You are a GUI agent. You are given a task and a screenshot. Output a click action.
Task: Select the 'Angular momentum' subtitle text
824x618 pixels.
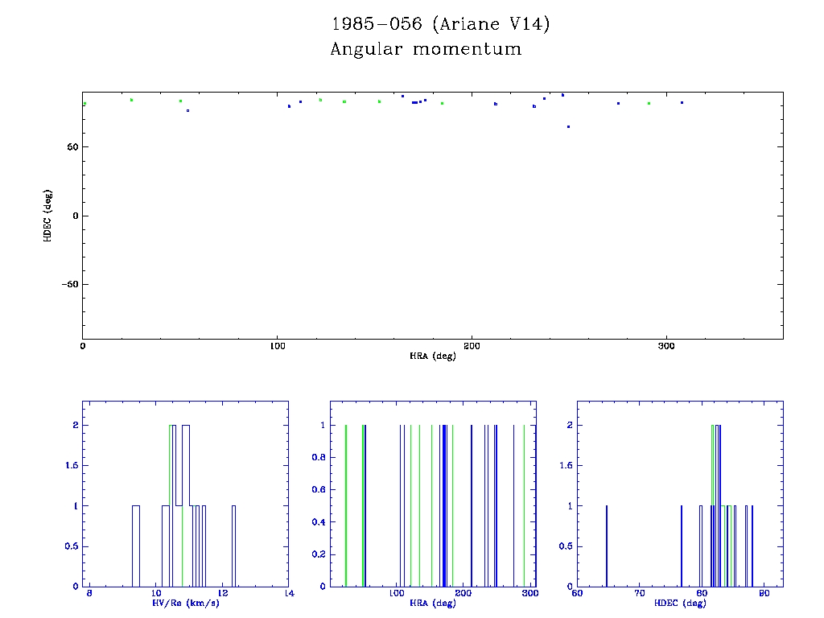(x=426, y=50)
